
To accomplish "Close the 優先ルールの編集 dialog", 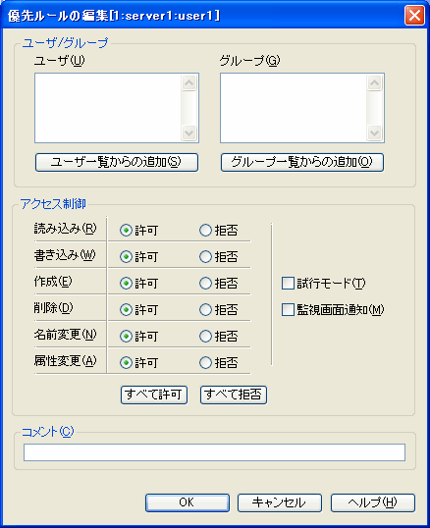I will click(414, 16).
